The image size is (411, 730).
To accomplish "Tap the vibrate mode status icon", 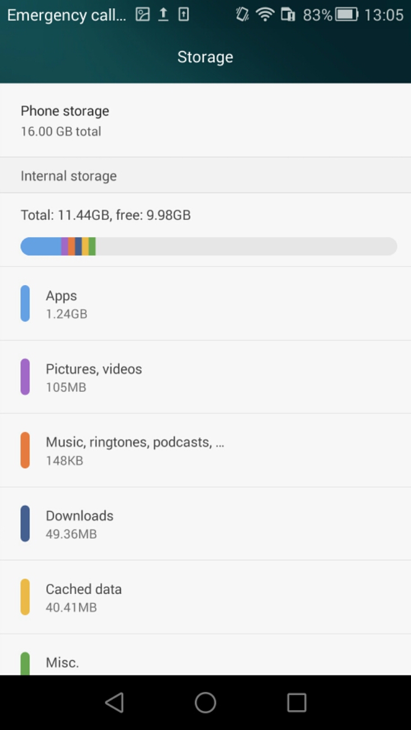I will click(242, 15).
